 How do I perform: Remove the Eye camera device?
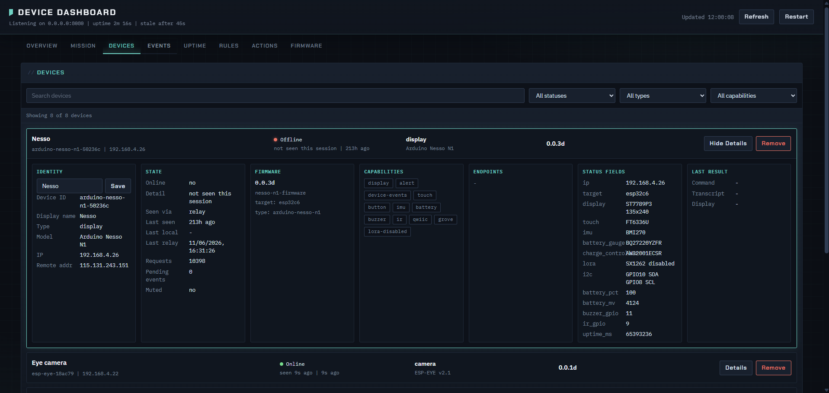pyautogui.click(x=773, y=368)
